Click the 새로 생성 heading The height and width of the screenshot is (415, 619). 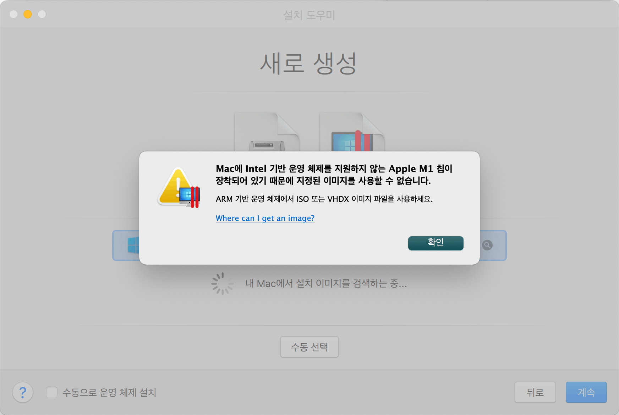click(x=308, y=63)
